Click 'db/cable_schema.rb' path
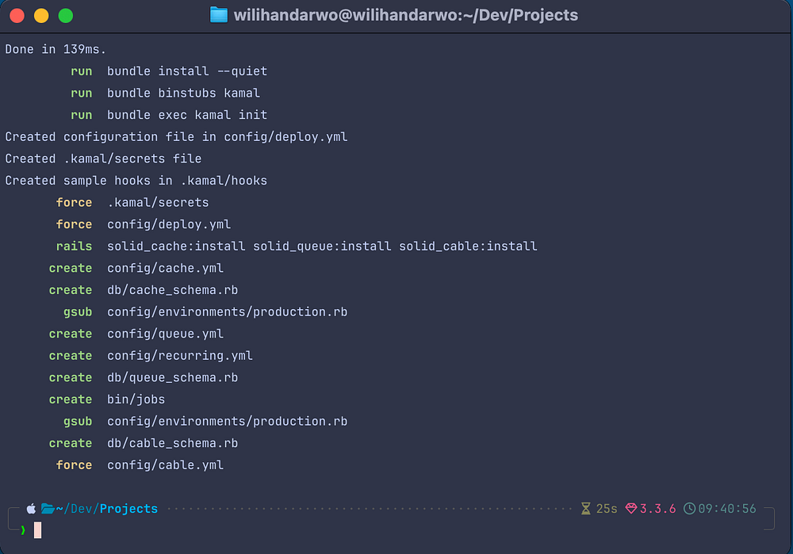Screen dimensions: 793x554 click(172, 443)
